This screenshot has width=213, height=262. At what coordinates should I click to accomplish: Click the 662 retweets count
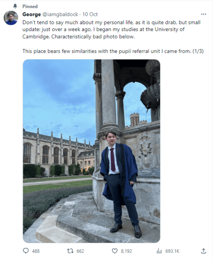point(80,251)
